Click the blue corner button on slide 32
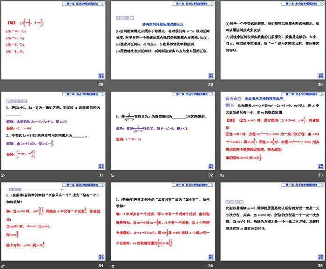This screenshot has height=269, width=326. pyautogui.click(x=211, y=166)
